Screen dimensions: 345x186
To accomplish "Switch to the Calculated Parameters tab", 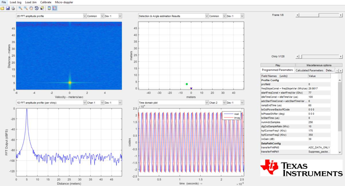I will [x=309, y=70].
